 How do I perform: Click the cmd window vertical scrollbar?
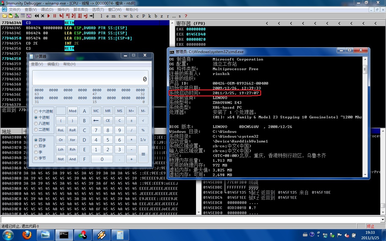[x=365, y=117]
